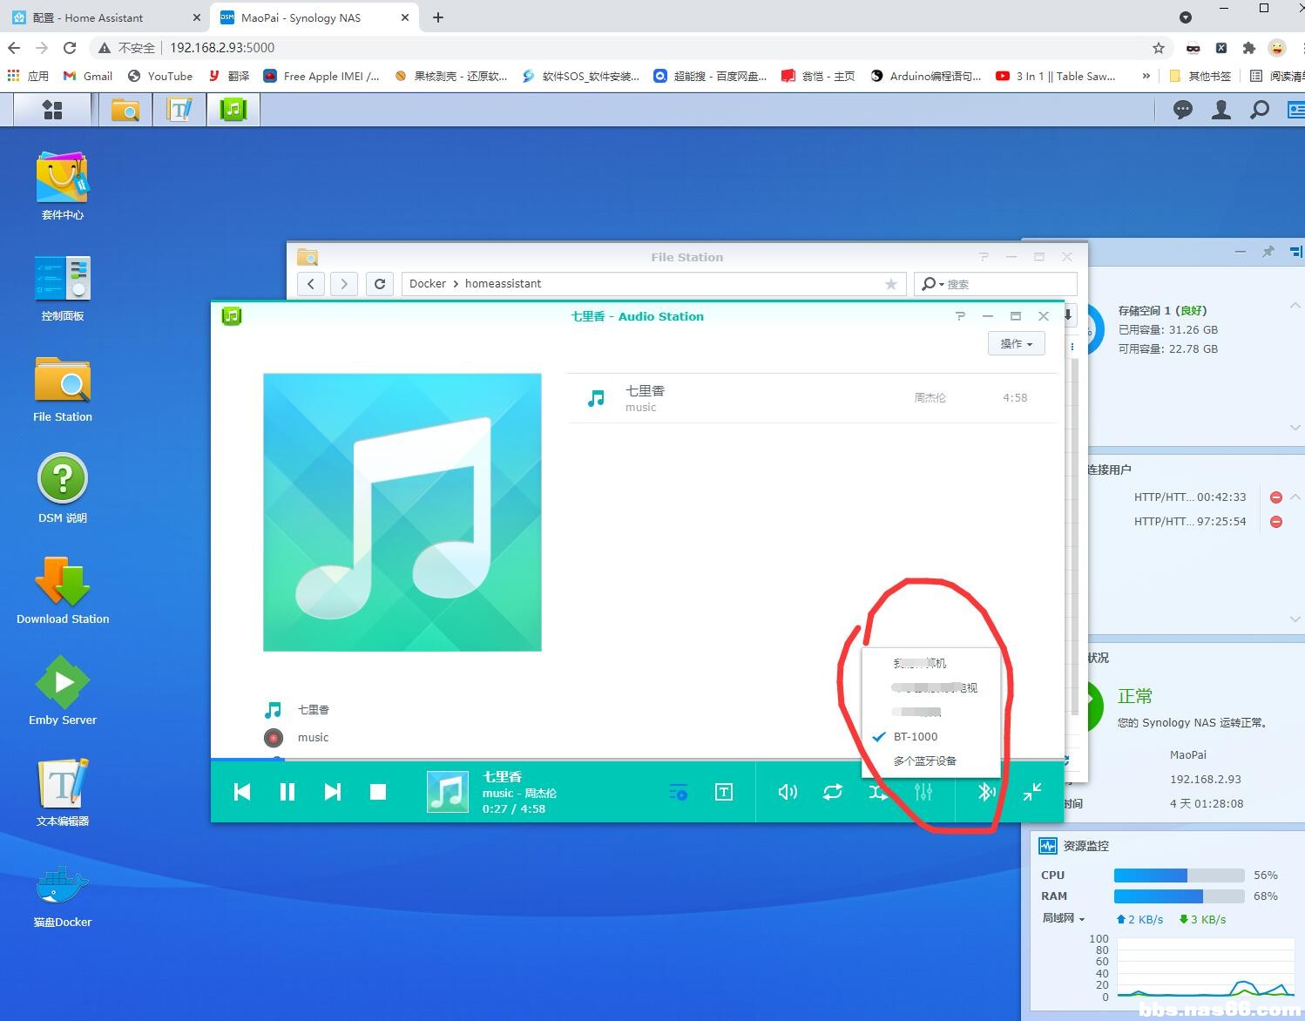The width and height of the screenshot is (1305, 1021).
Task: Open text editor desktop shortcut
Action: tap(63, 792)
